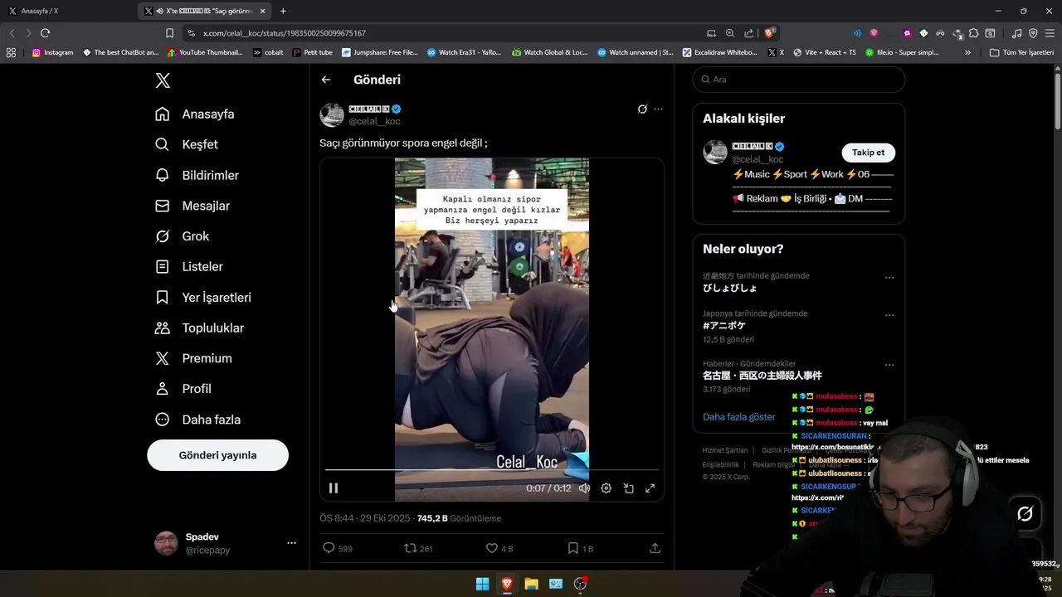Viewport: 1062px width, 597px height.
Task: Open Bildirimler in the sidebar
Action: coord(197,175)
